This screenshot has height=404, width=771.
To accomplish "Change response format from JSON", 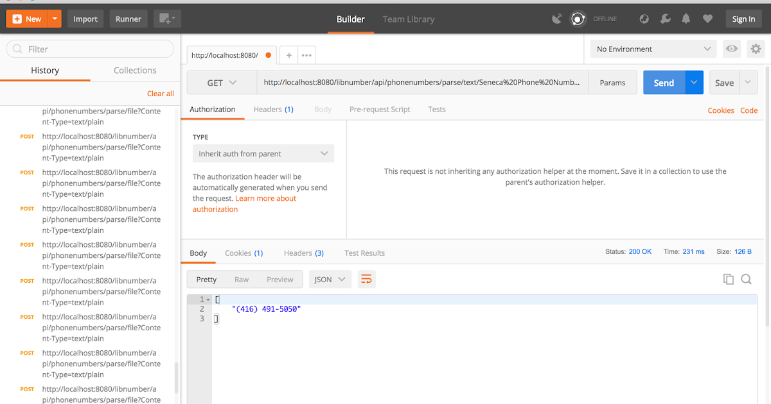I will click(x=330, y=279).
